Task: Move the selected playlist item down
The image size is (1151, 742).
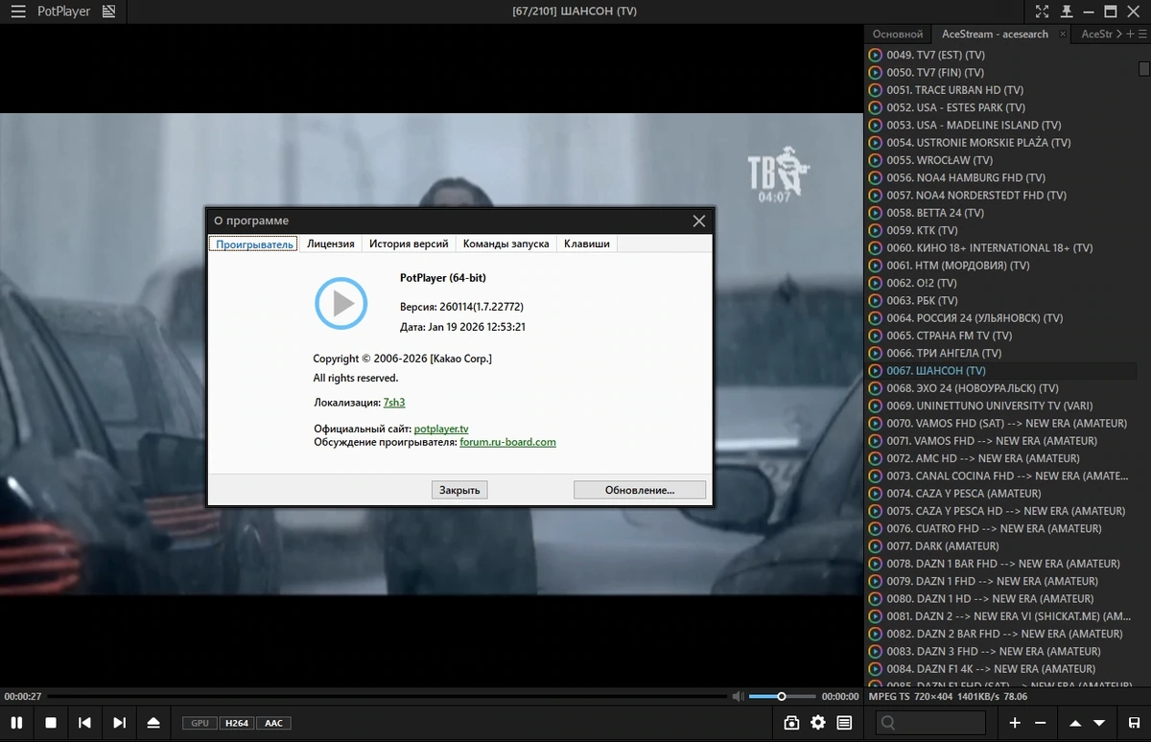Action: (x=1099, y=723)
